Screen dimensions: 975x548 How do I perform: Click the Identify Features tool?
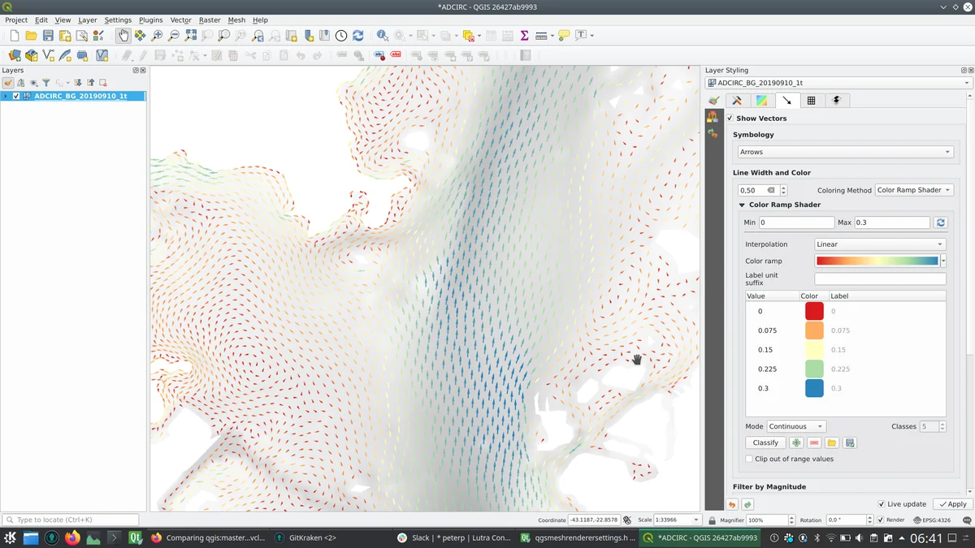tap(382, 36)
